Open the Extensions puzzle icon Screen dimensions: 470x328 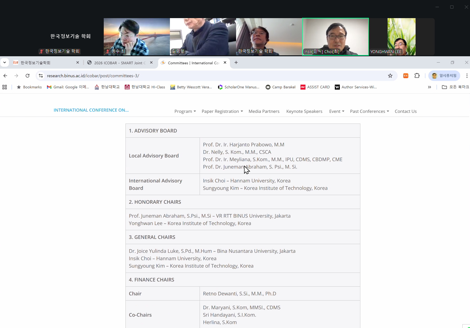pos(417,76)
